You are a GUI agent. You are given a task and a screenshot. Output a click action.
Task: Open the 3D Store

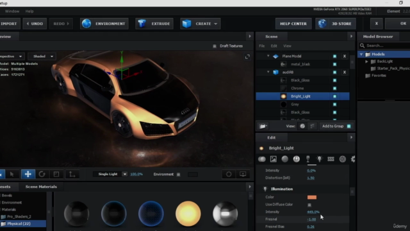[336, 24]
